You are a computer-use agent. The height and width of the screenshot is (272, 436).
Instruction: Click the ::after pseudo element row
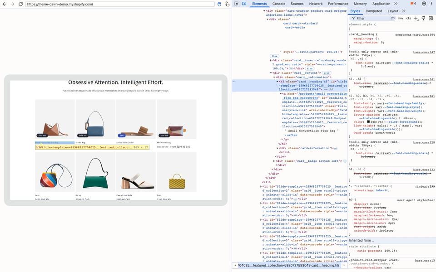tap(291, 135)
